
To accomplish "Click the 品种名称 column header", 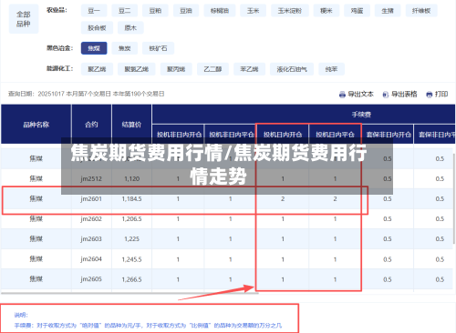I will [36, 125].
